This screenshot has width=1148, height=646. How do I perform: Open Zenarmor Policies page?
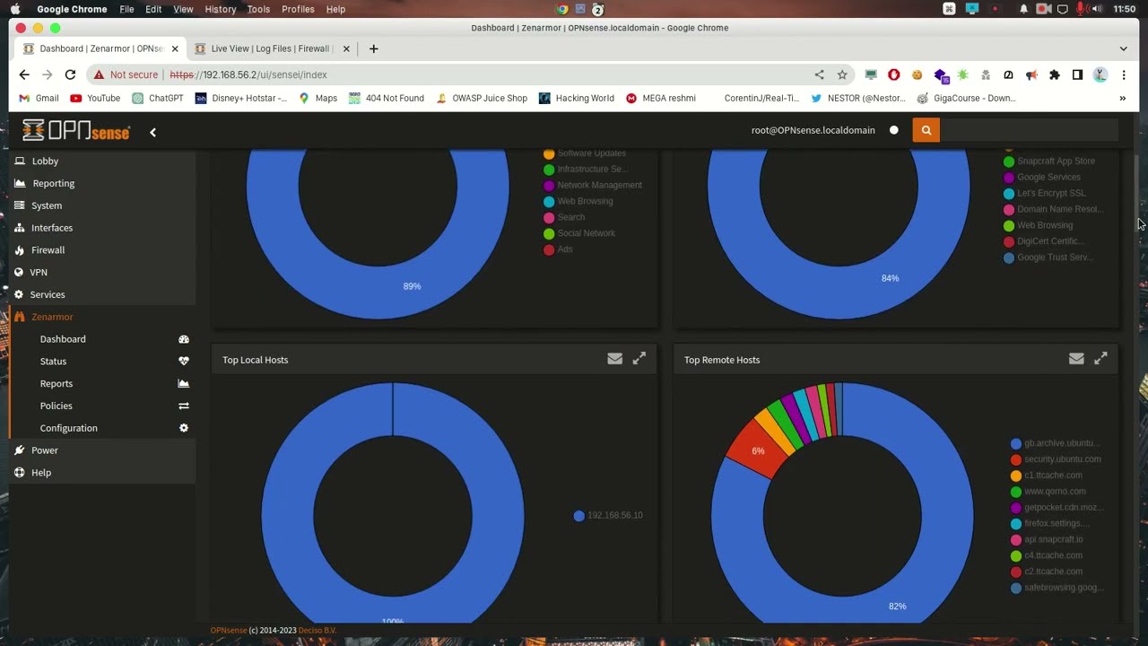(56, 406)
